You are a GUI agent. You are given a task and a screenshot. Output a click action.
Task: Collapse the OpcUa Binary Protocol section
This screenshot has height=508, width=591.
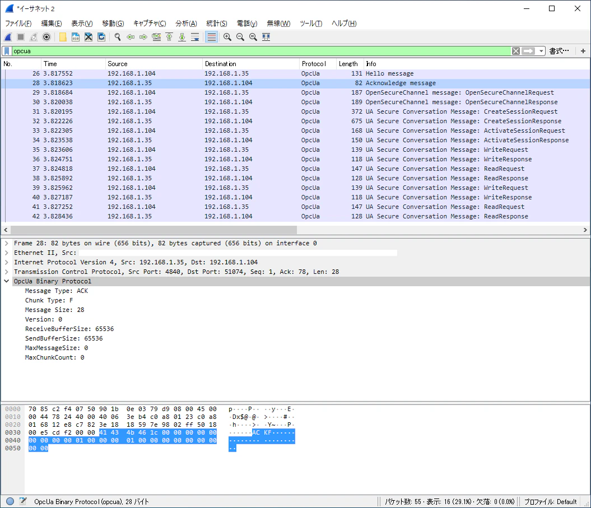(x=6, y=281)
